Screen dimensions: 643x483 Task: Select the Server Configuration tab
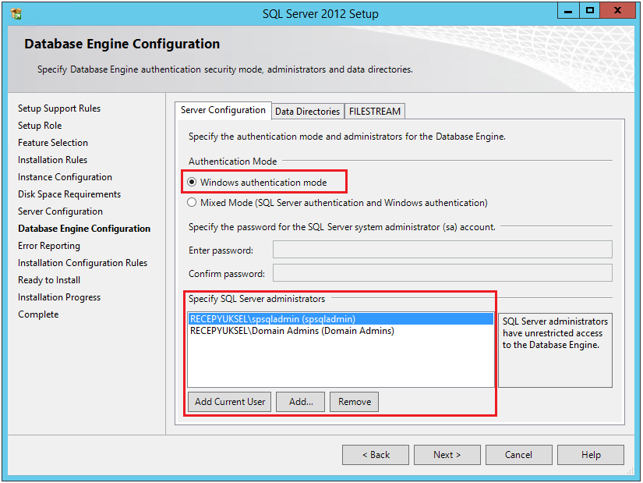[x=223, y=111]
